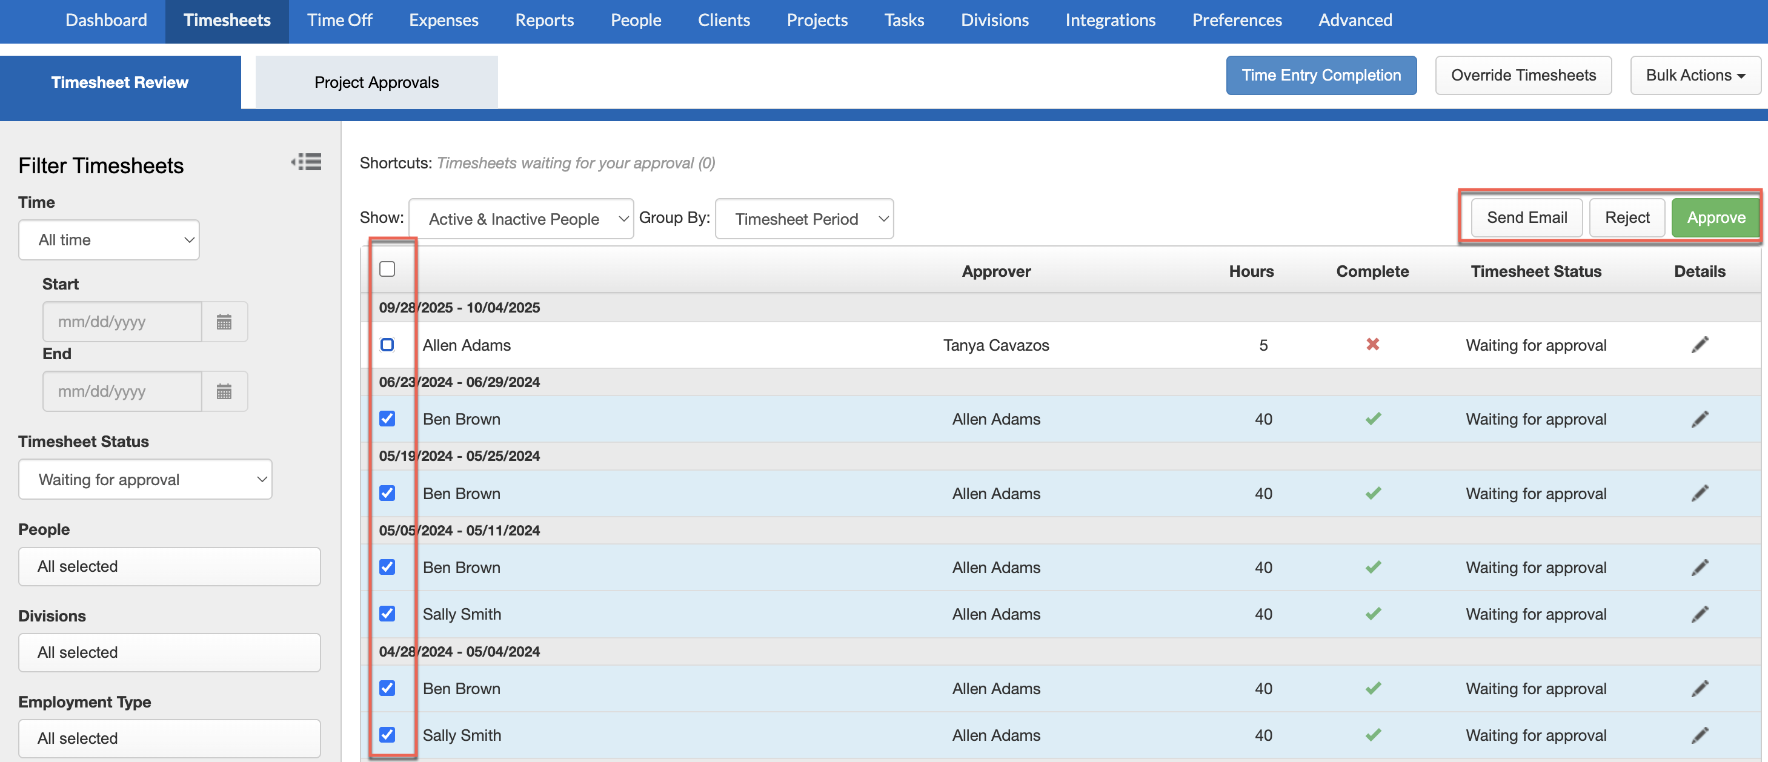Check Allen Adams' timesheet row checkbox
The width and height of the screenshot is (1768, 762).
[x=388, y=345]
